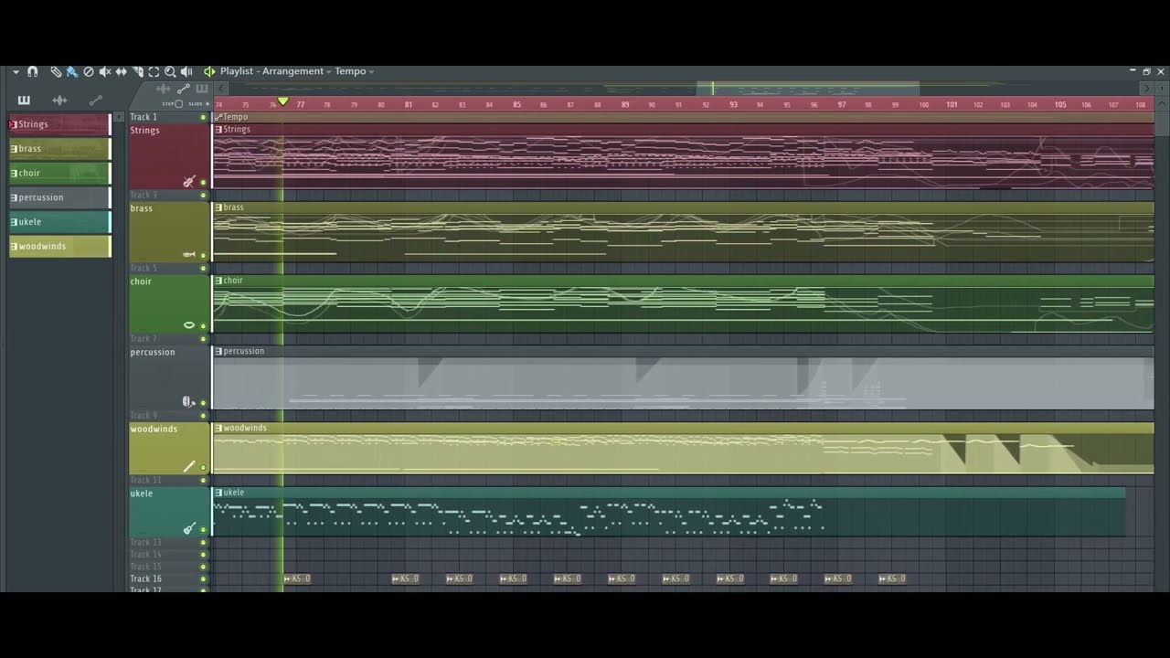Jump to bar 85 on timeline ruler

(516, 104)
